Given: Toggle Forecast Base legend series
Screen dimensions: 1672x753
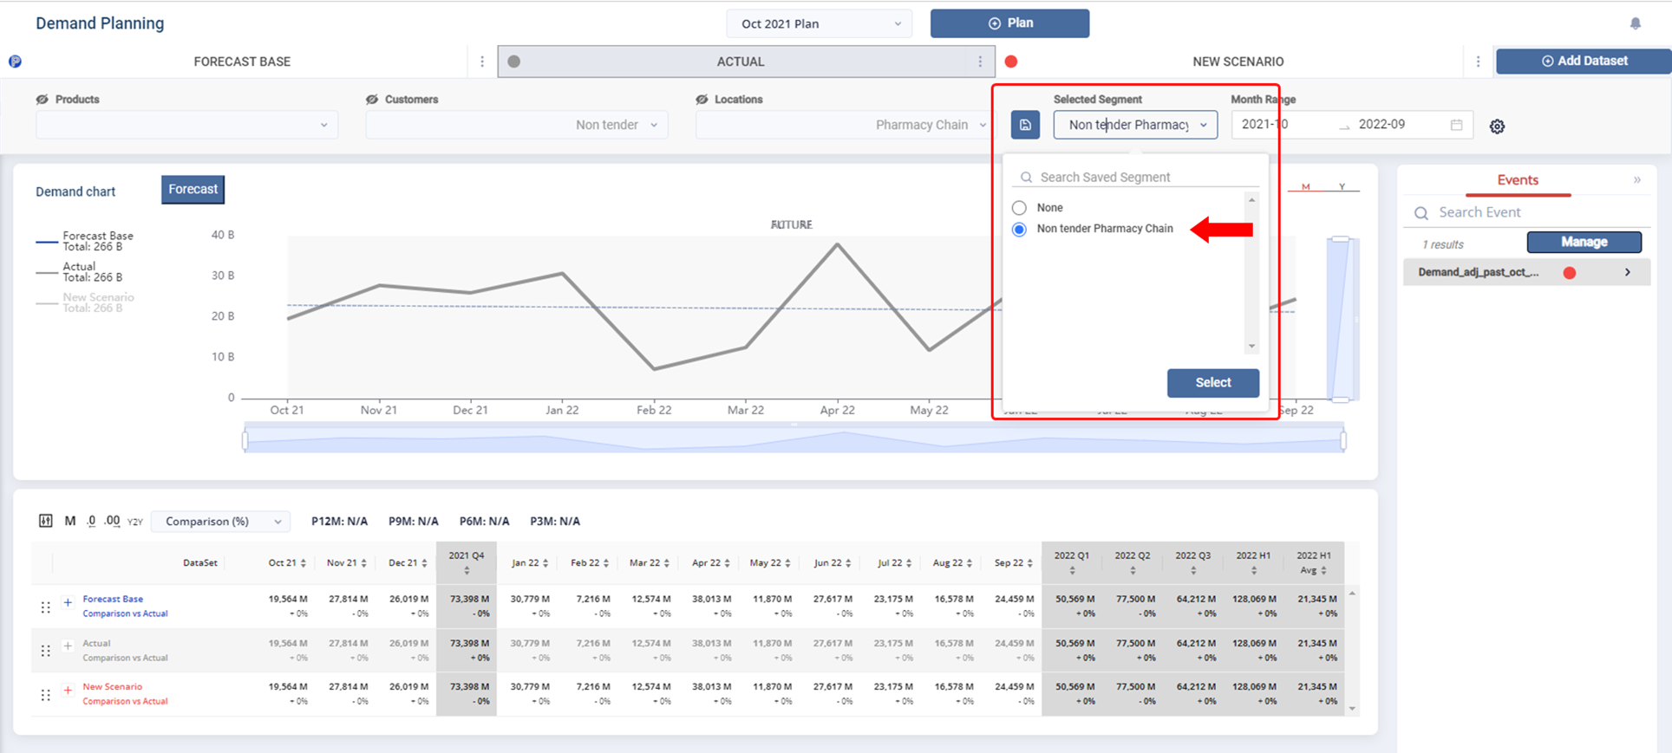Looking at the screenshot, I should tap(85, 241).
